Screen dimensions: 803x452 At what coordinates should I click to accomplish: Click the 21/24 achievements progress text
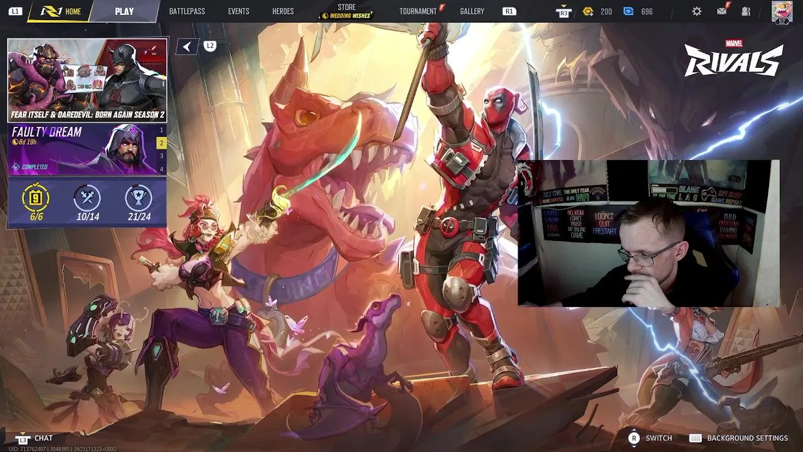(139, 217)
